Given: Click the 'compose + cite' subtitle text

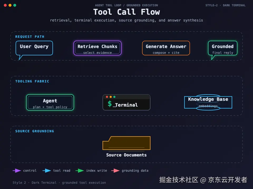Looking at the screenshot, I should [166, 53].
